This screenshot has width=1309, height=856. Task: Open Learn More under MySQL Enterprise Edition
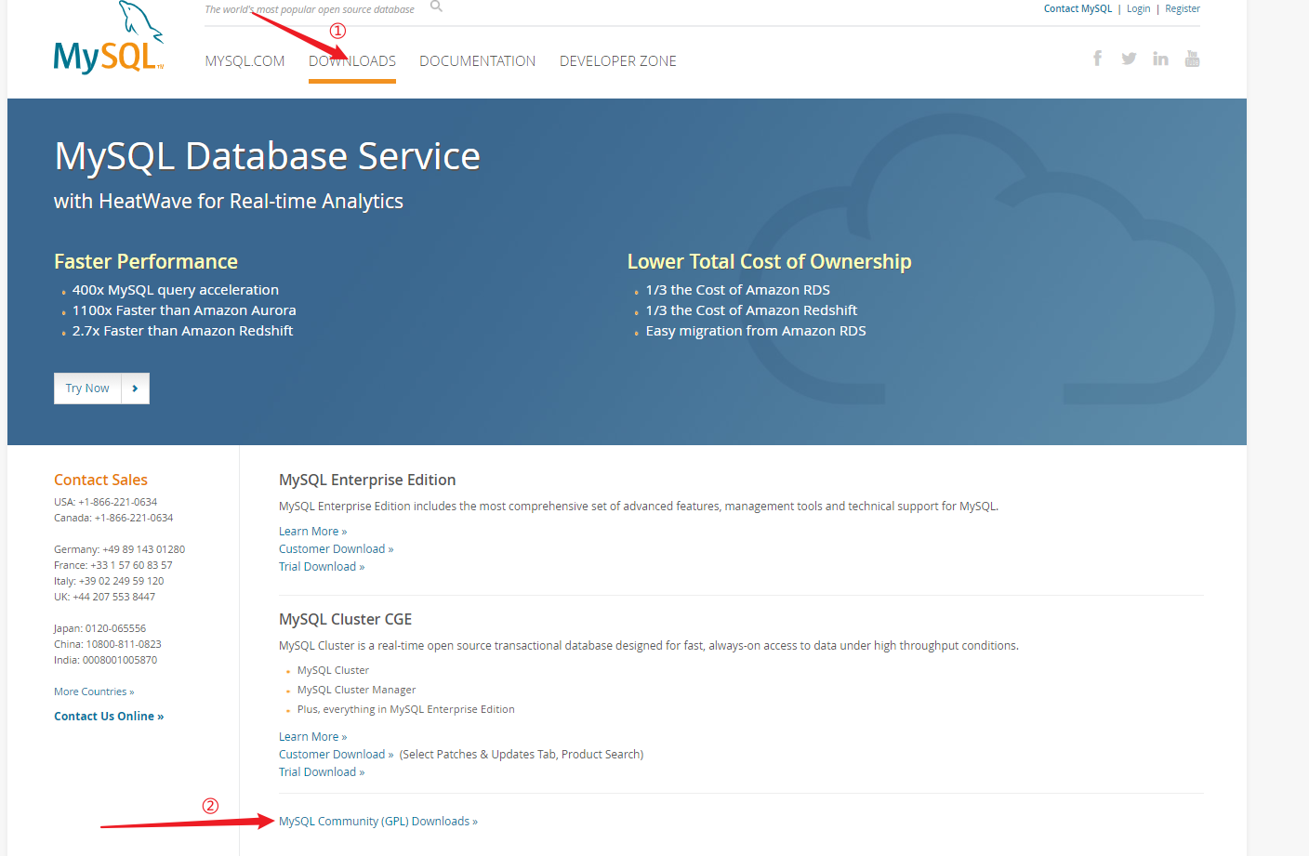coord(312,530)
